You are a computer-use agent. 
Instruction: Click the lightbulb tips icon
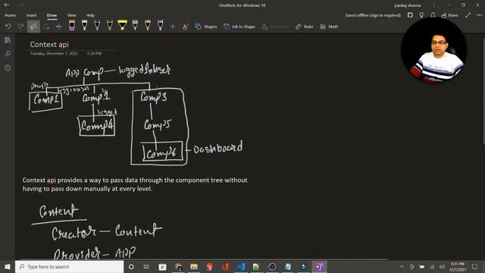pyautogui.click(x=421, y=15)
